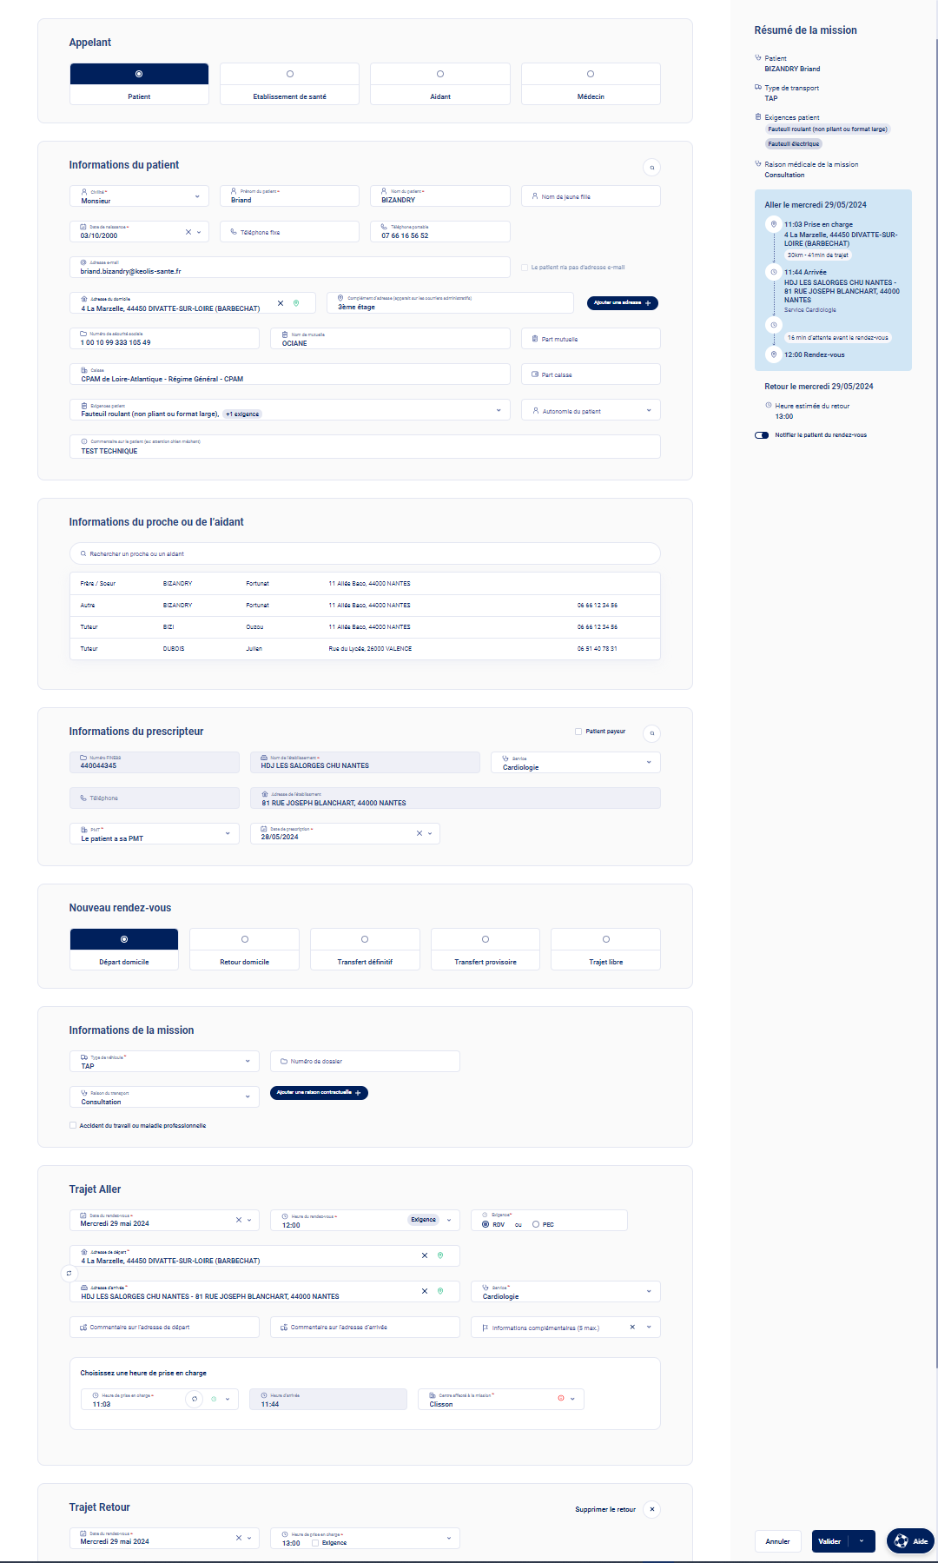Select Médecin as Appelant
Viewport: 938px width, 1563px height.
coord(591,84)
